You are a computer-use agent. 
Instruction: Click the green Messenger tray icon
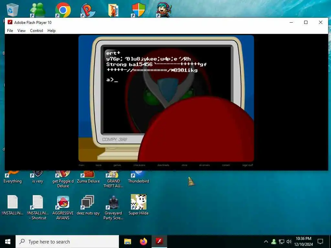coord(274,242)
